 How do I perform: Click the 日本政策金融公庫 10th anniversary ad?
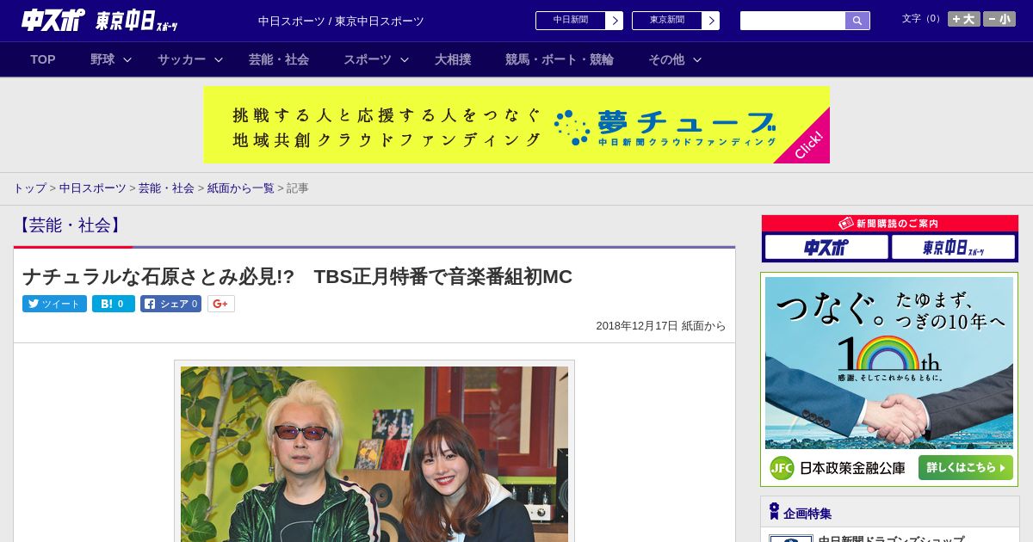pos(889,379)
